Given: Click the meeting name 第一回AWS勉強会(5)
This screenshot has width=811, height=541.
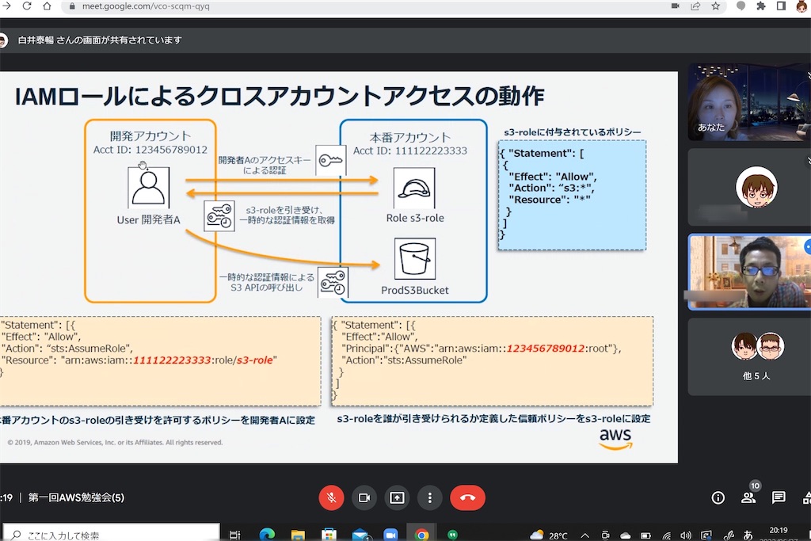Looking at the screenshot, I should (x=76, y=497).
